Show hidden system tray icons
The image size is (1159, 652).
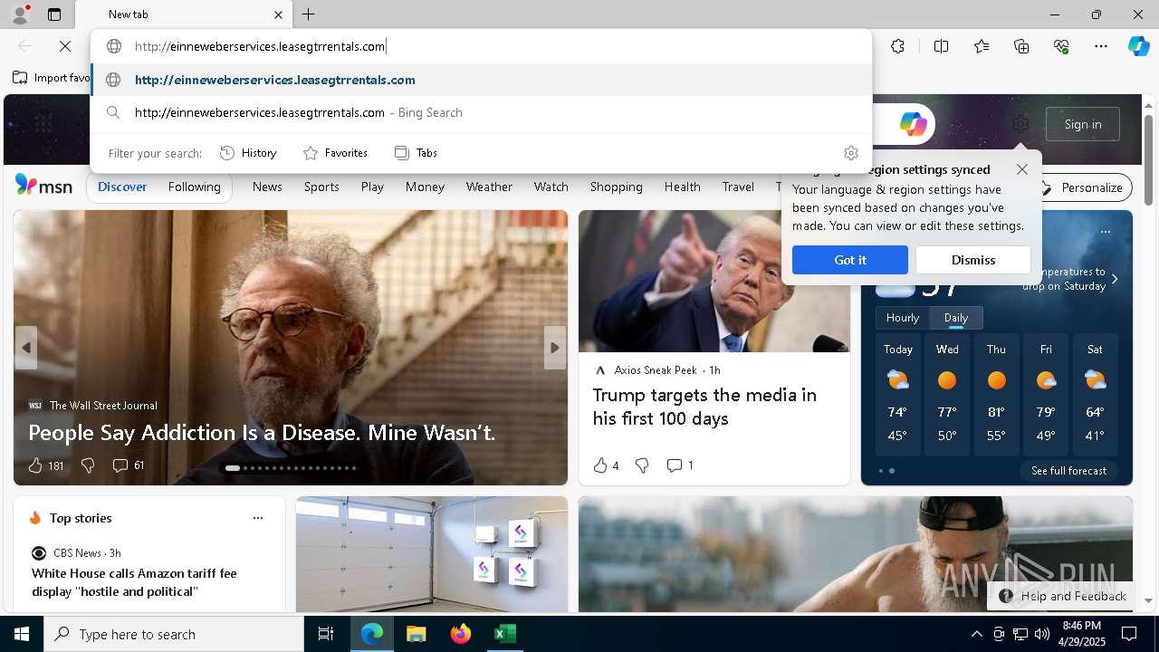(x=976, y=634)
